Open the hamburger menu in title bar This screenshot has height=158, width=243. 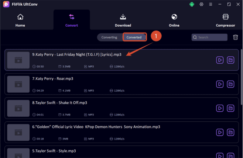[210, 4]
